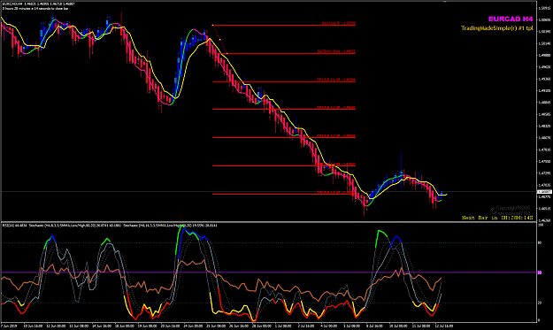Click the 'Next Bar in' countdown text

point(497,218)
